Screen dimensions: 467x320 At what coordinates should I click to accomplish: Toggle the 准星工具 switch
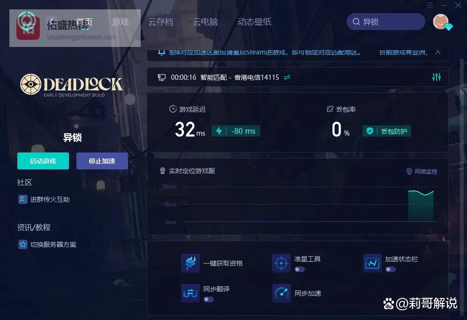tap(300, 269)
